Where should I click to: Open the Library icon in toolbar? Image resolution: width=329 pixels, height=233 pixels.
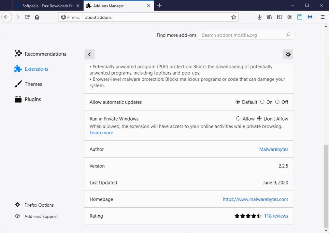pos(270,17)
